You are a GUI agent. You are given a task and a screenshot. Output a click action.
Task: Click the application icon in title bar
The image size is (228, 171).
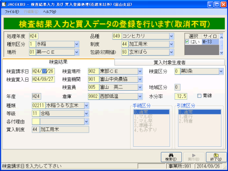point(4,4)
